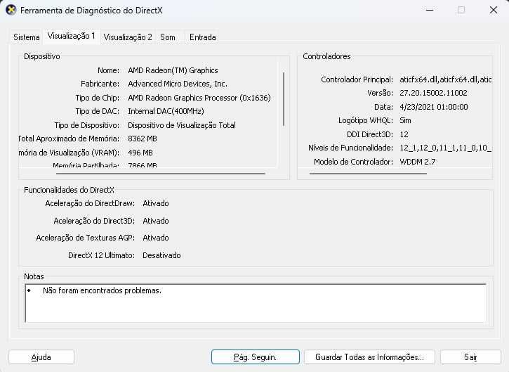Viewport: 509px width, 372px height.
Task: Click the Controladores horizontal scrollbar
Action: click(368, 174)
